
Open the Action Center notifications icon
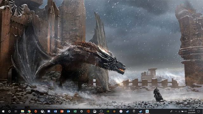(199, 111)
